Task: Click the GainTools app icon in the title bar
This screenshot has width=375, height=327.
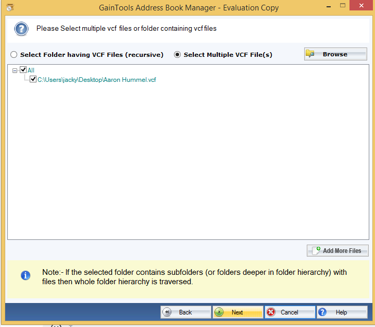Action: pos(10,8)
